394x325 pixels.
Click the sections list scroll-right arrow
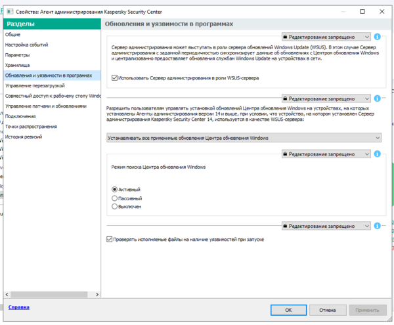pos(97,294)
